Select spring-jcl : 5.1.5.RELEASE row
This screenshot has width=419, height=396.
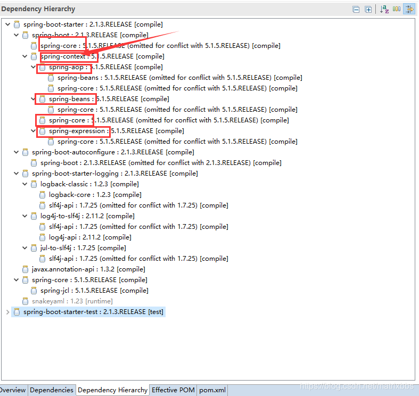tap(94, 291)
